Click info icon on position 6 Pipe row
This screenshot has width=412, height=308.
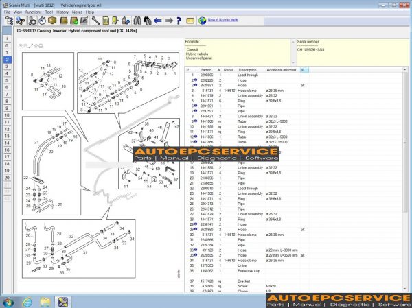coord(196,106)
